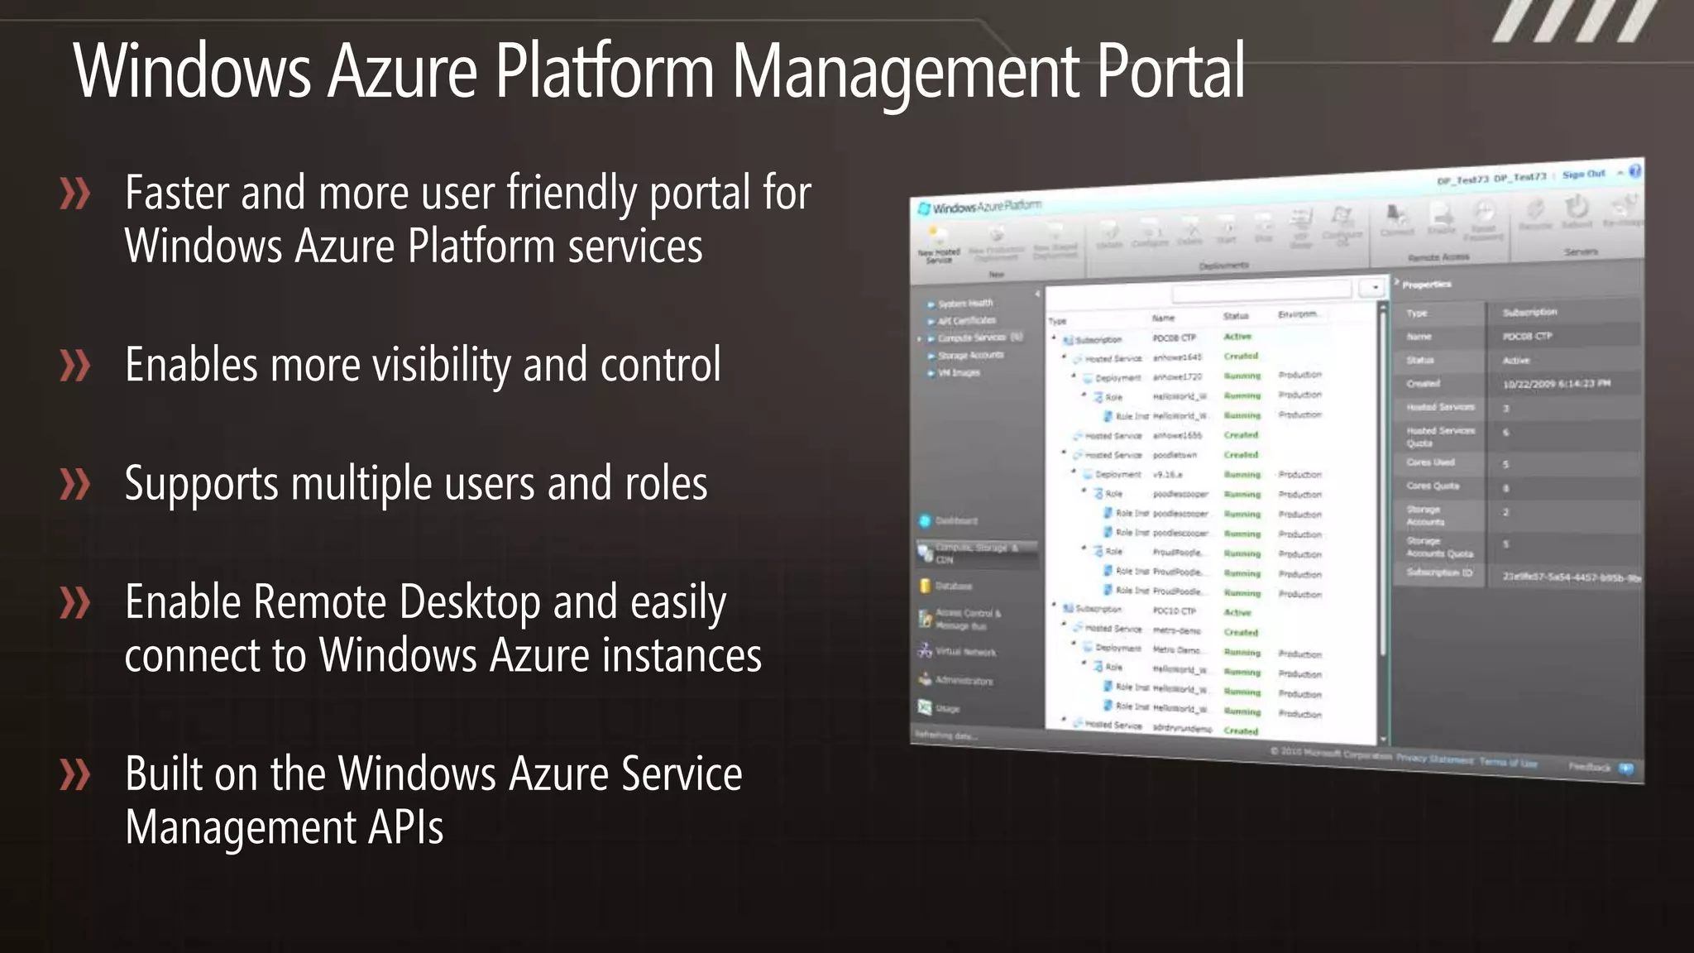Open the Terms of Use link
The image size is (1694, 953).
pyautogui.click(x=1508, y=763)
